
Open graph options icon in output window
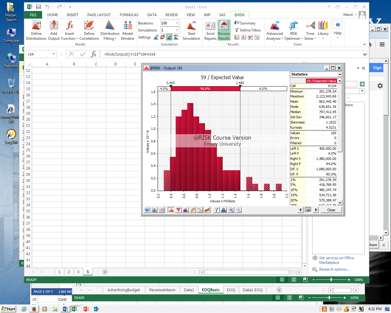click(x=154, y=210)
